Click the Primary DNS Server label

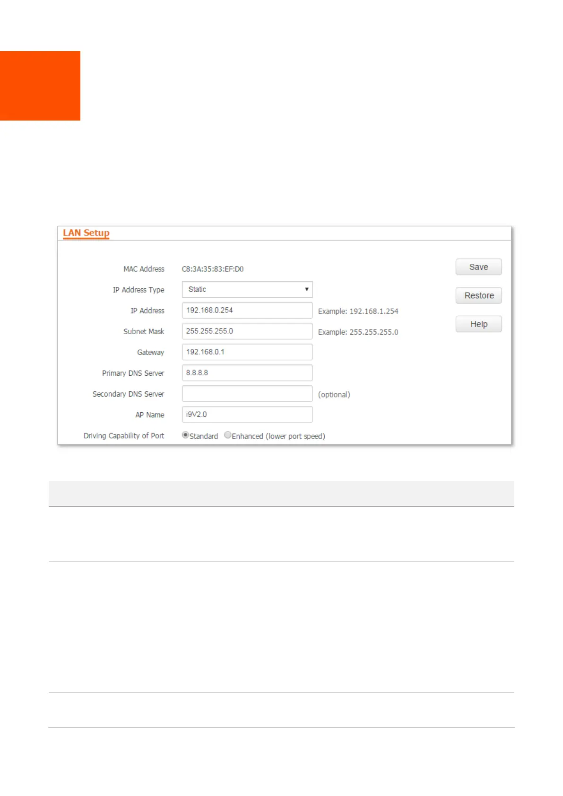pos(133,373)
